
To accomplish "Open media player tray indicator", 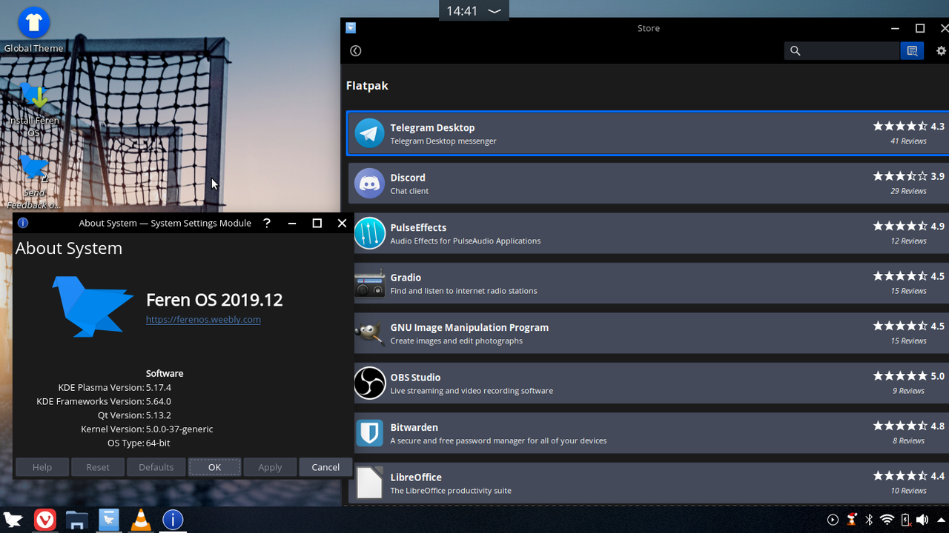I will pos(833,520).
